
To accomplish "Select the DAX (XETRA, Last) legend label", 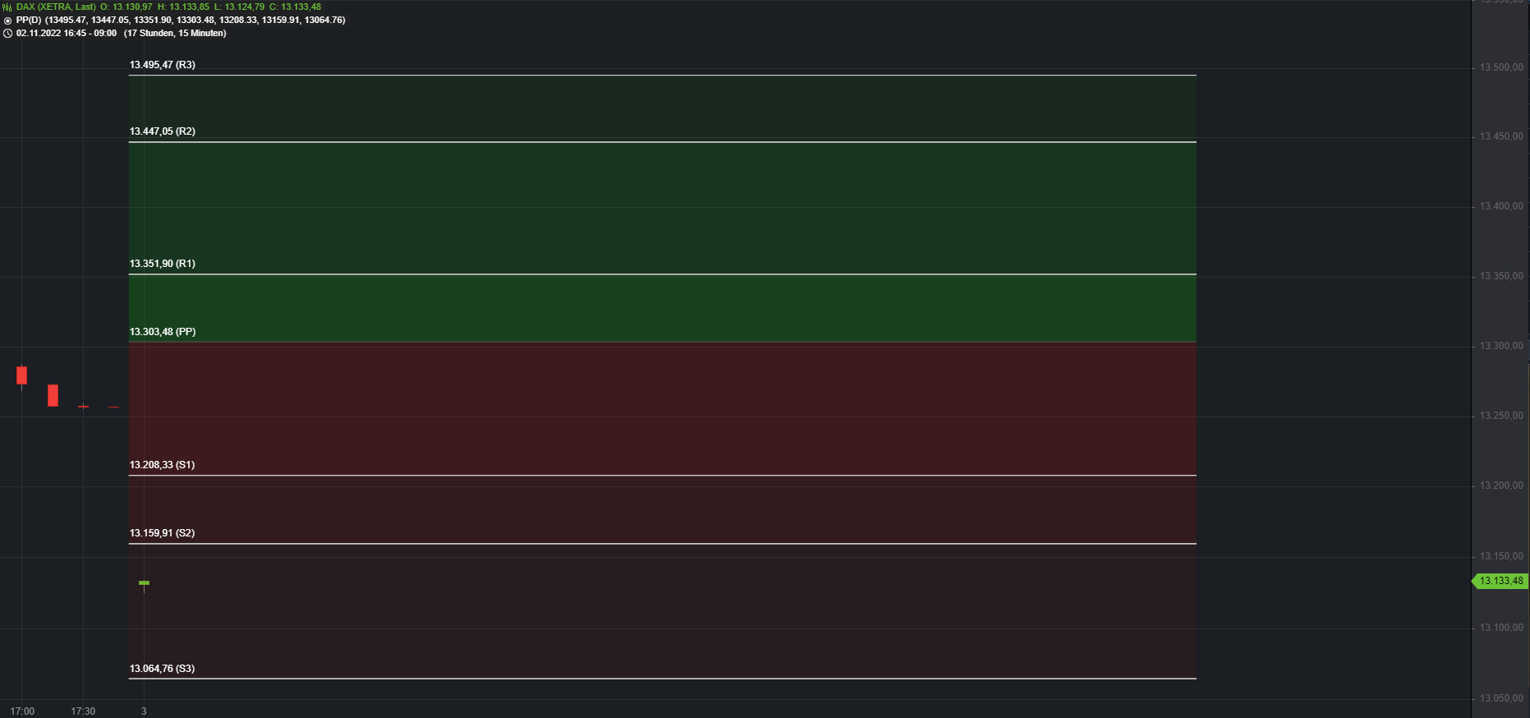I will tap(56, 7).
